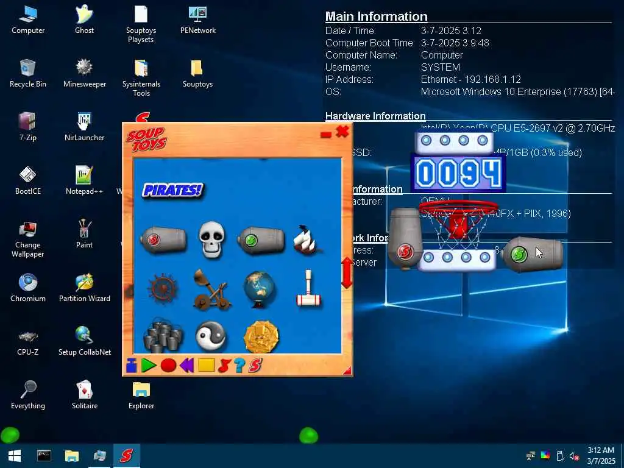This screenshot has width=624, height=468.
Task: Click the bumper platform below the basketball hoop
Action: tap(457, 260)
